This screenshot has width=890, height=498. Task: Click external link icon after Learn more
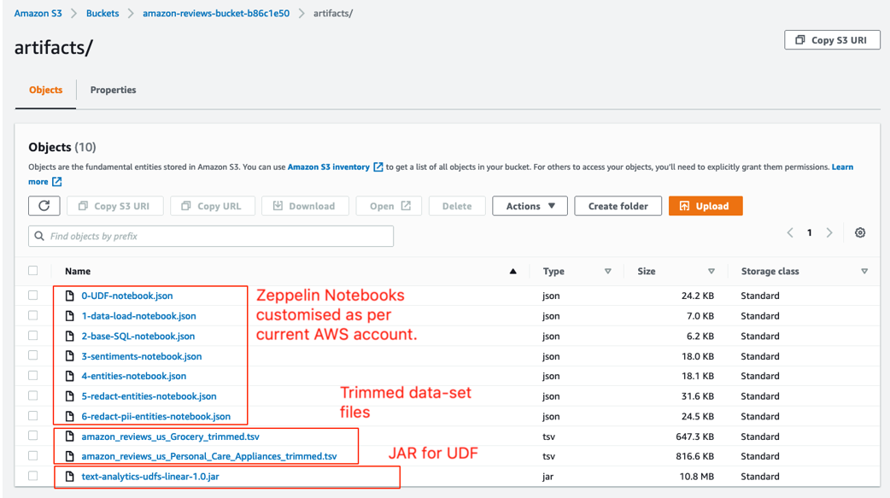[x=56, y=182]
